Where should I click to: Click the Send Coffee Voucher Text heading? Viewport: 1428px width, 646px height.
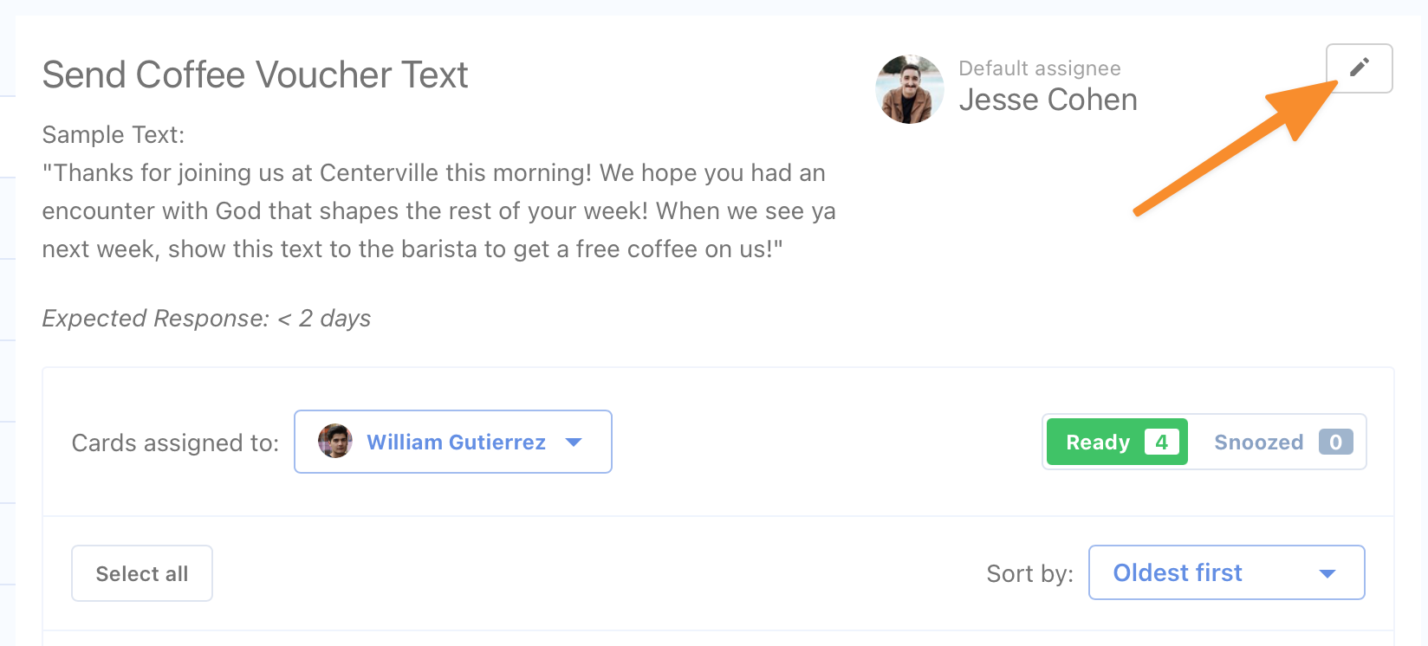coord(255,74)
